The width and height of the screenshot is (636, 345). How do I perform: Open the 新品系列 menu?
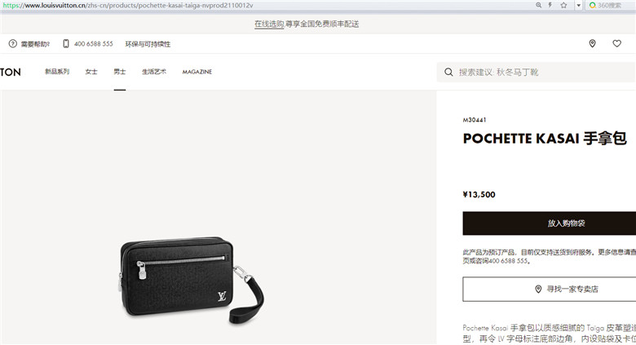(x=57, y=72)
